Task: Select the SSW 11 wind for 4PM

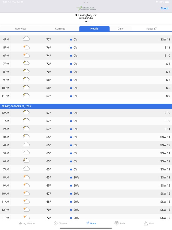Action: [x=165, y=39]
